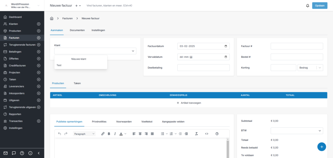This screenshot has height=158, width=333.
Task: Add expense via Uitgaven plus icon
Action: [39, 100]
